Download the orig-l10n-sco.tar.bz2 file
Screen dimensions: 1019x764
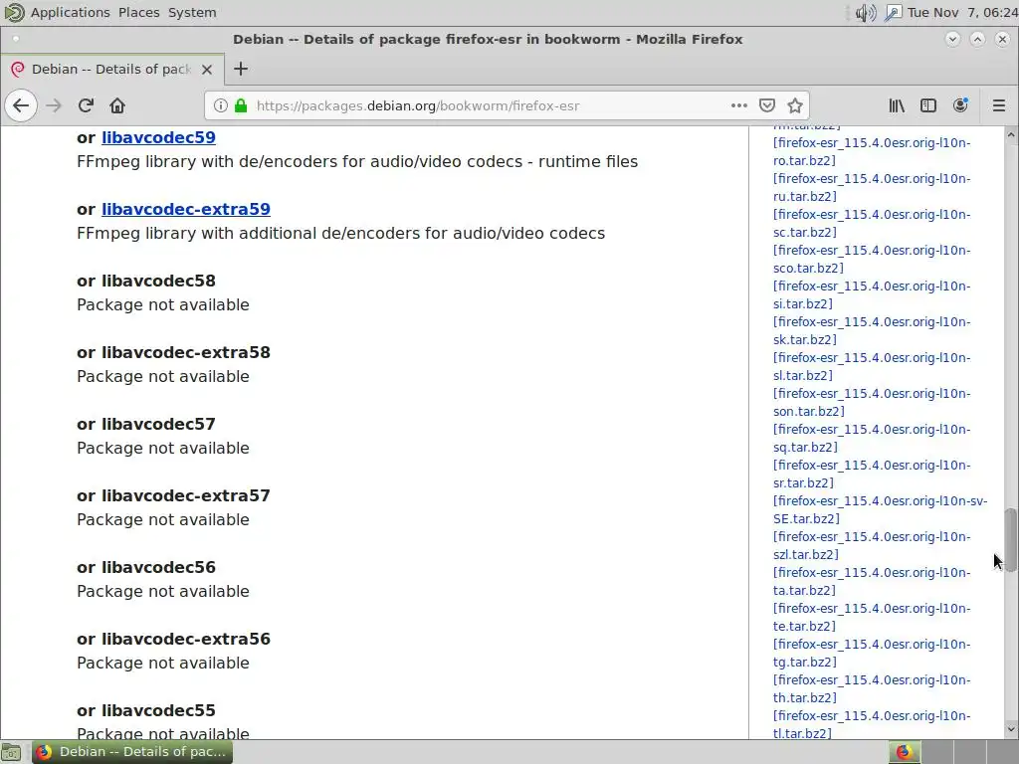tap(872, 259)
